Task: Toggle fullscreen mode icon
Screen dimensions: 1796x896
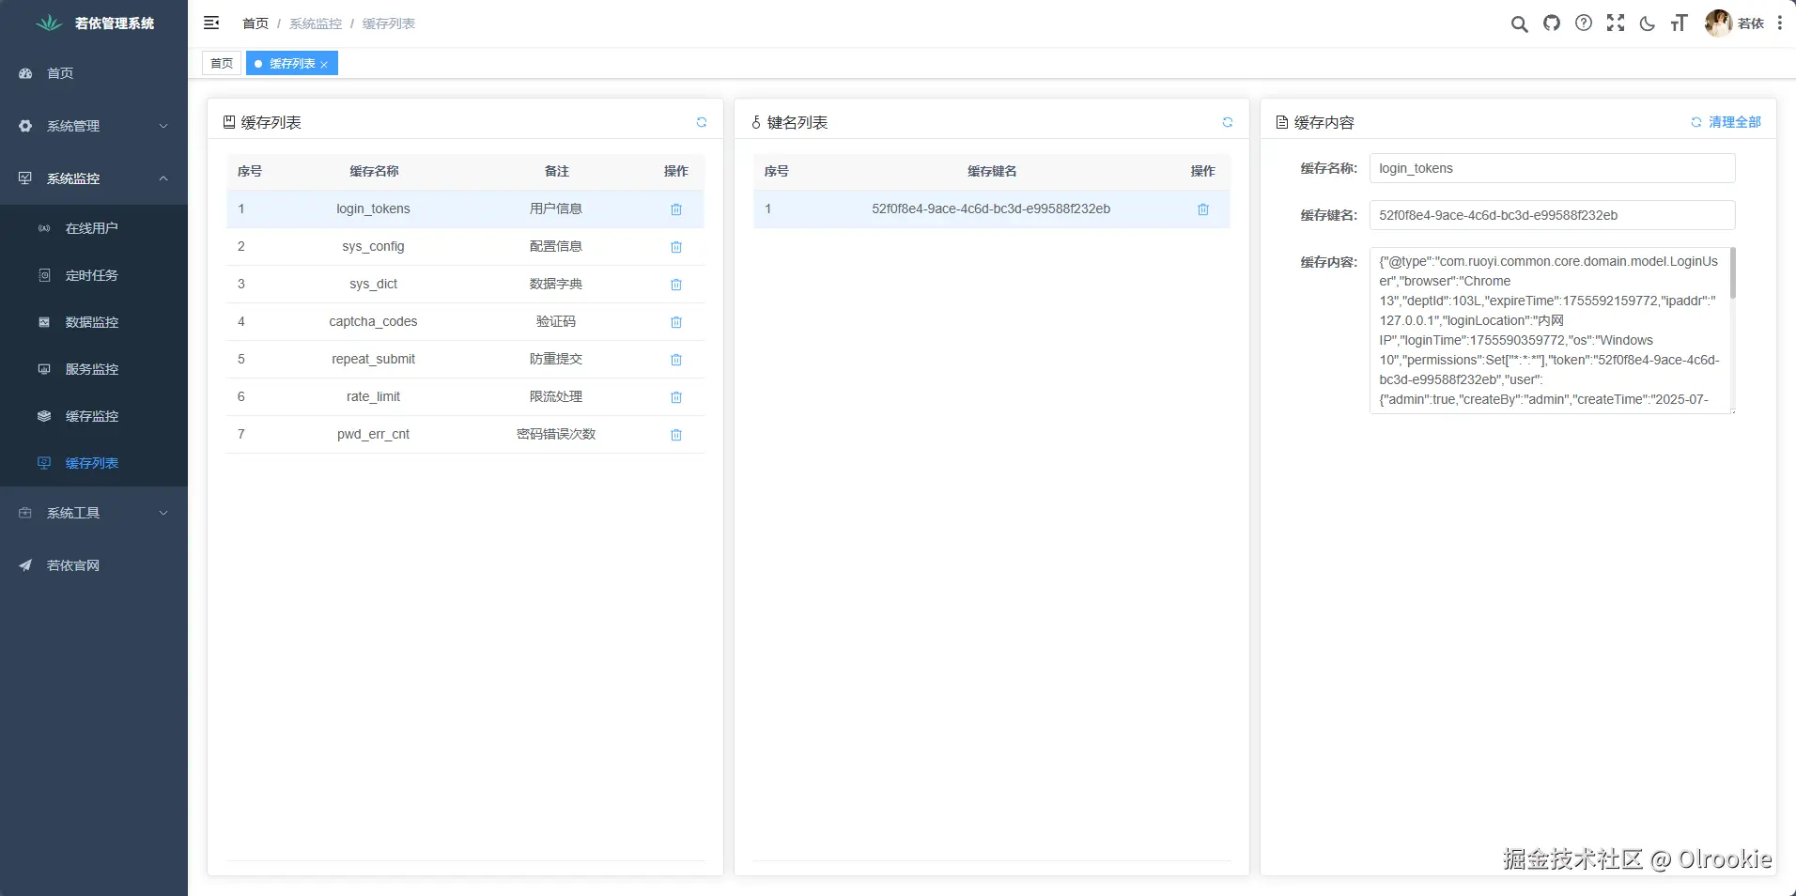Action: [1616, 23]
